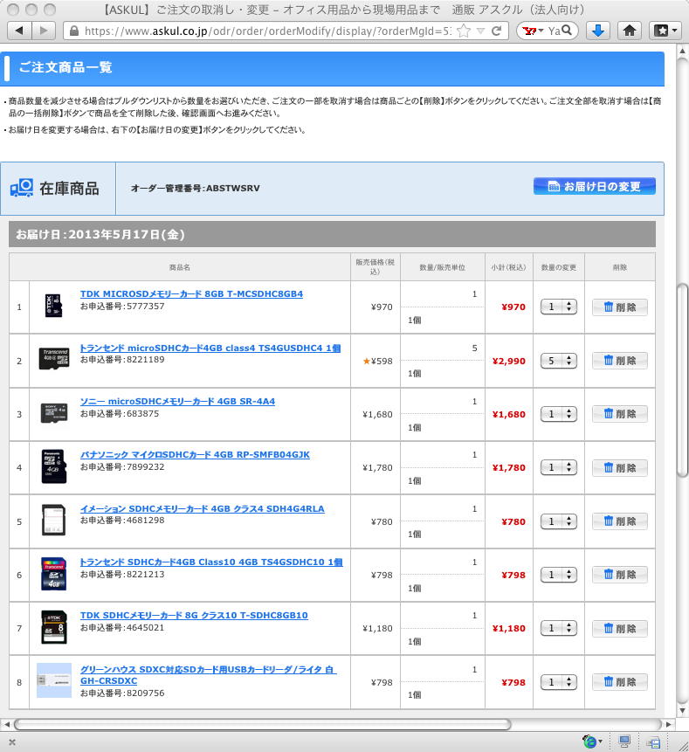Delete the Transcend microSDHC 4GB class4 item
Image resolution: width=689 pixels, height=752 pixels.
click(x=620, y=361)
